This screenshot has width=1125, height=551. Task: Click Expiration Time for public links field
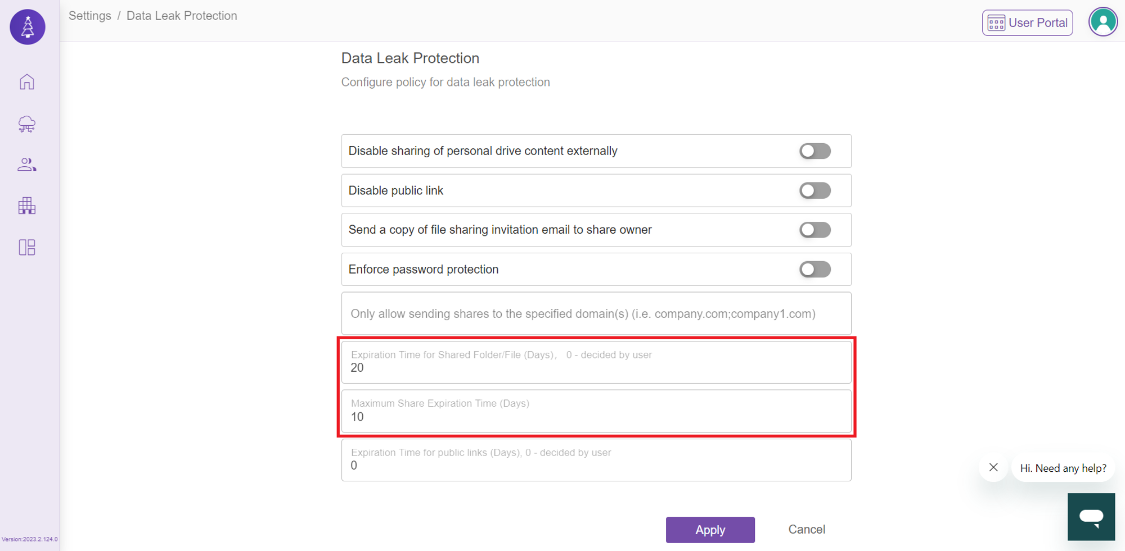point(596,460)
